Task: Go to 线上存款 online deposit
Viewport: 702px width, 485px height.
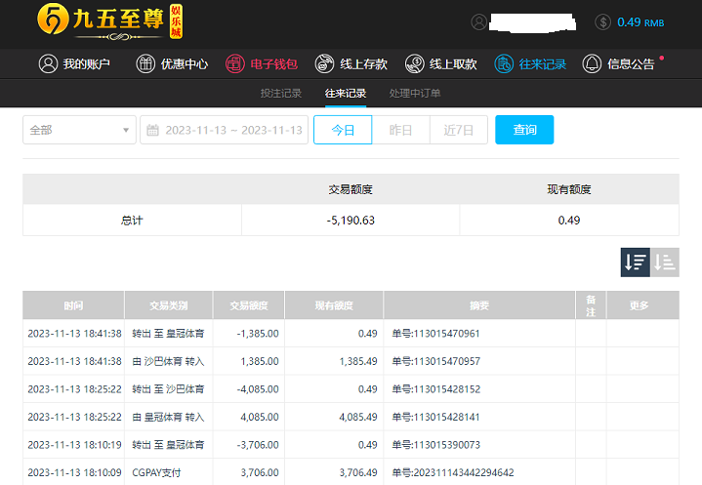Action: point(351,64)
